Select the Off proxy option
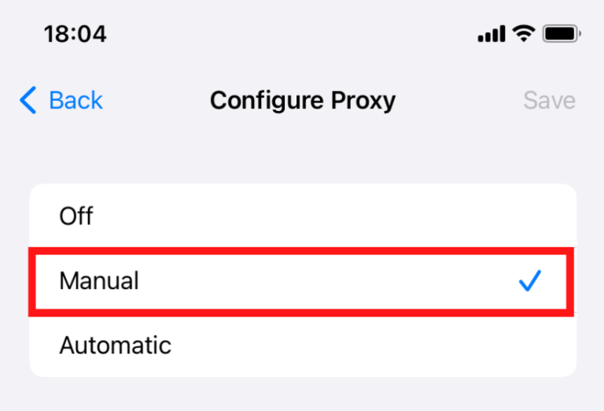The height and width of the screenshot is (411, 604). (x=302, y=216)
